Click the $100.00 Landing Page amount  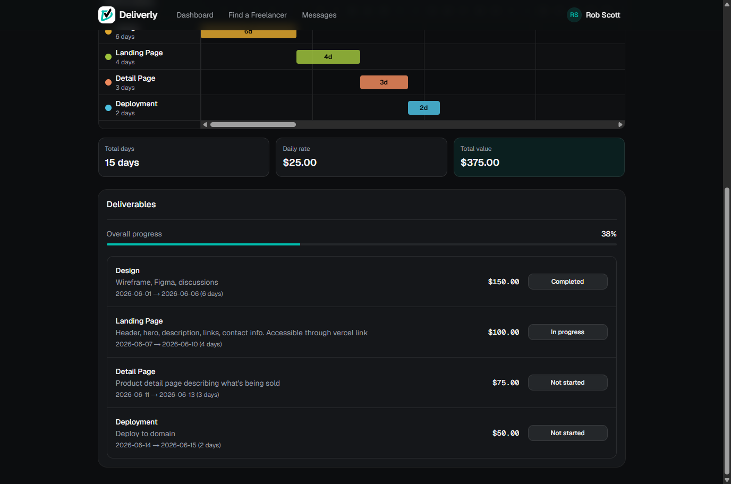(x=504, y=332)
